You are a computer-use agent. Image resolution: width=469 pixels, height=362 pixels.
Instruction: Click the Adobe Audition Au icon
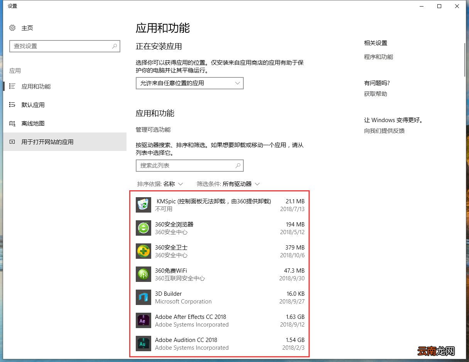pos(143,344)
